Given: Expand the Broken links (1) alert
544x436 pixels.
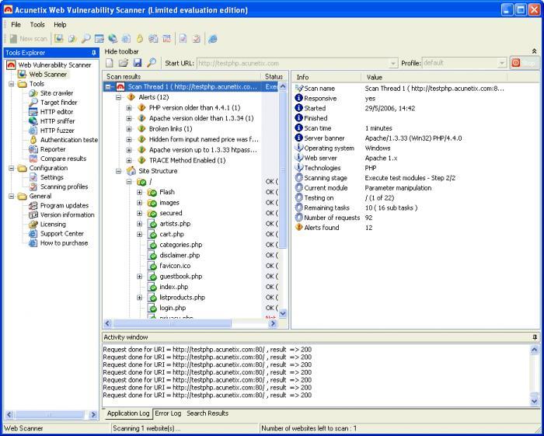Looking at the screenshot, I should [x=129, y=129].
